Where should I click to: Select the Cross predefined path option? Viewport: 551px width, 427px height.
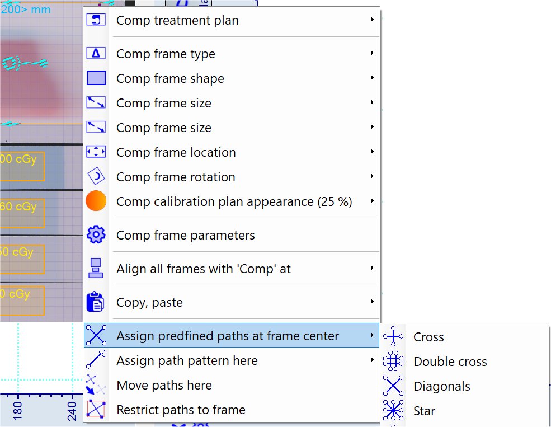(x=428, y=337)
